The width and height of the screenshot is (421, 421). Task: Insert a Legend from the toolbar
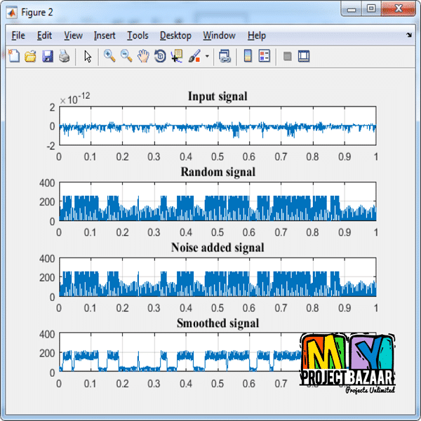click(x=265, y=56)
